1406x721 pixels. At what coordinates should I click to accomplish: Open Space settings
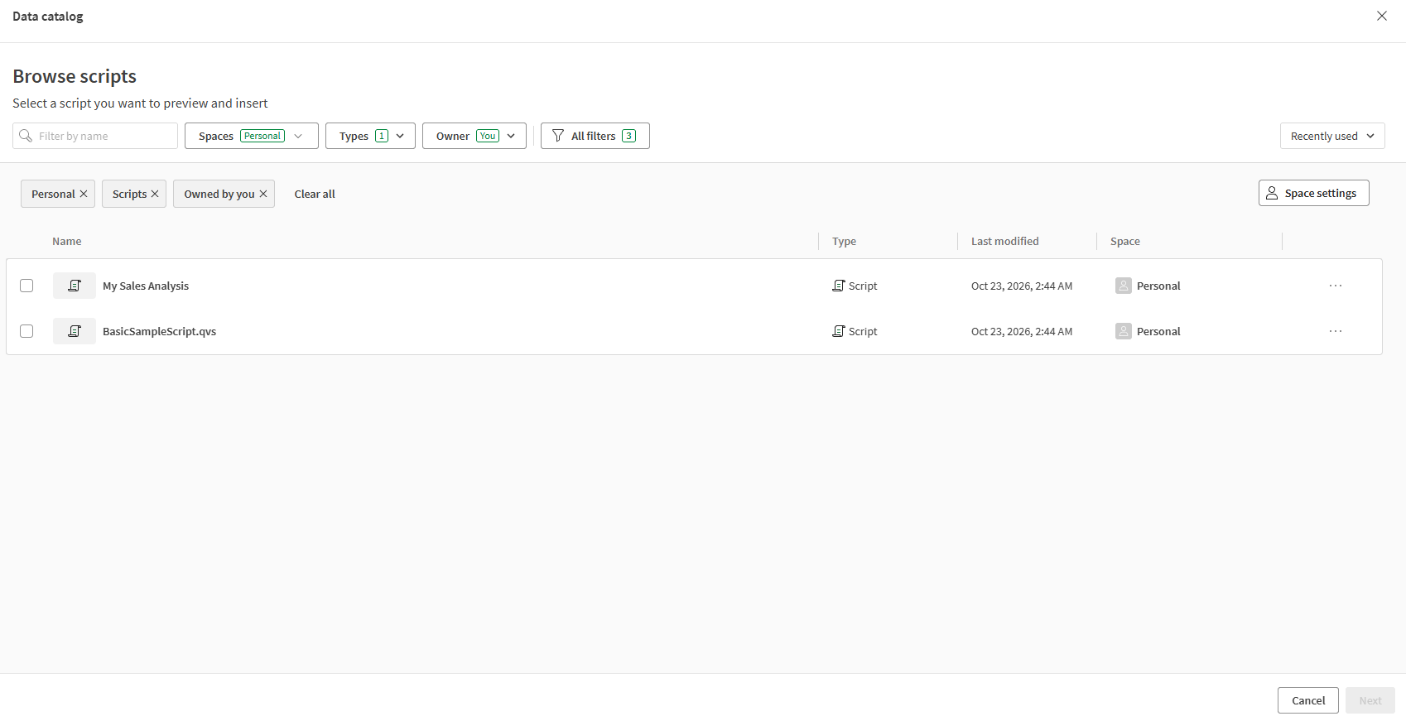pos(1314,193)
